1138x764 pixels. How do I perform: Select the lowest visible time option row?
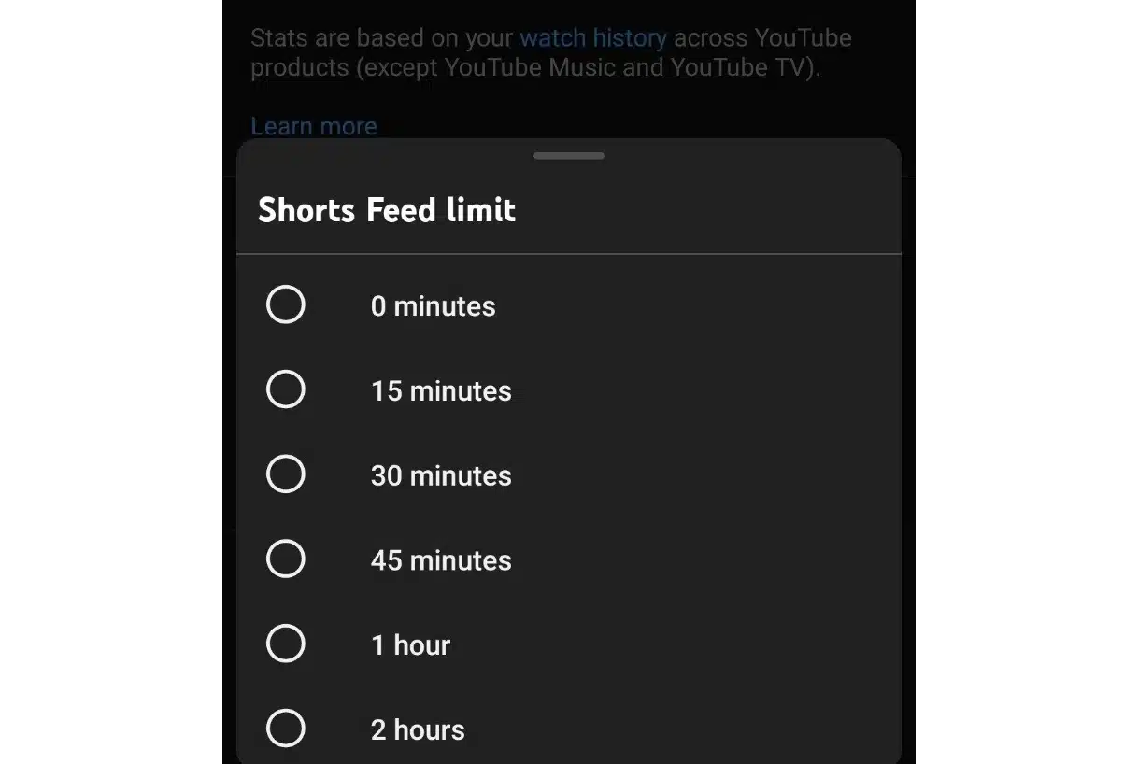pos(417,729)
